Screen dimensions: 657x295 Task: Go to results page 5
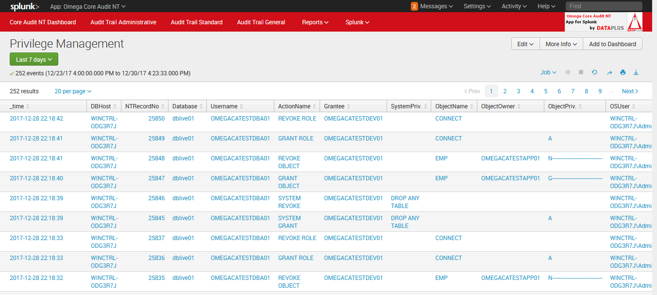(x=545, y=91)
